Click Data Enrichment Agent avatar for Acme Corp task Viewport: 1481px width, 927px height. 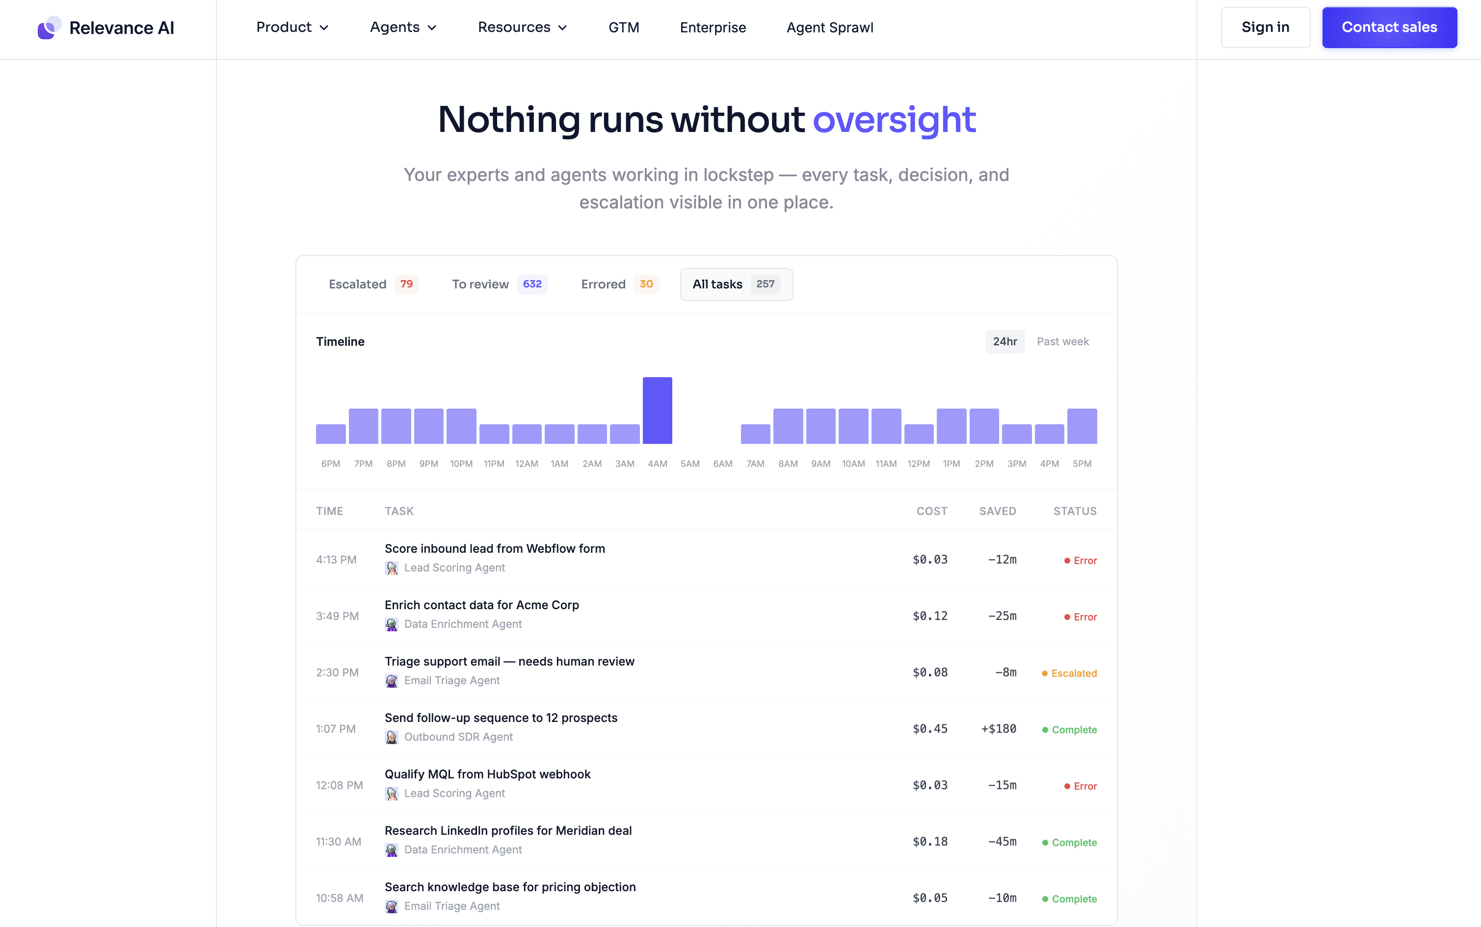point(391,625)
